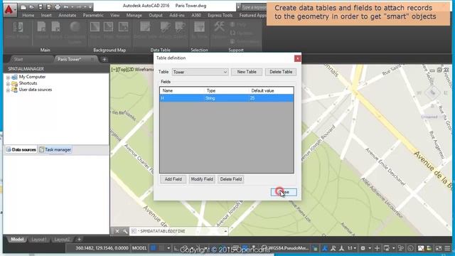The height and width of the screenshot is (256, 455).
Task: Open the Home ribbon tab
Action: click(28, 15)
